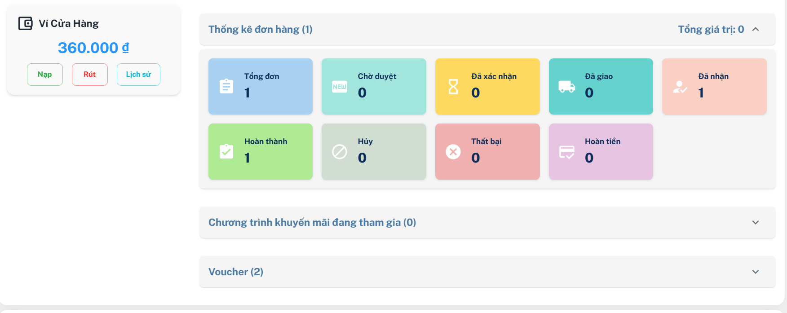Click the card check icon in Hoàn tiền

coord(567,152)
